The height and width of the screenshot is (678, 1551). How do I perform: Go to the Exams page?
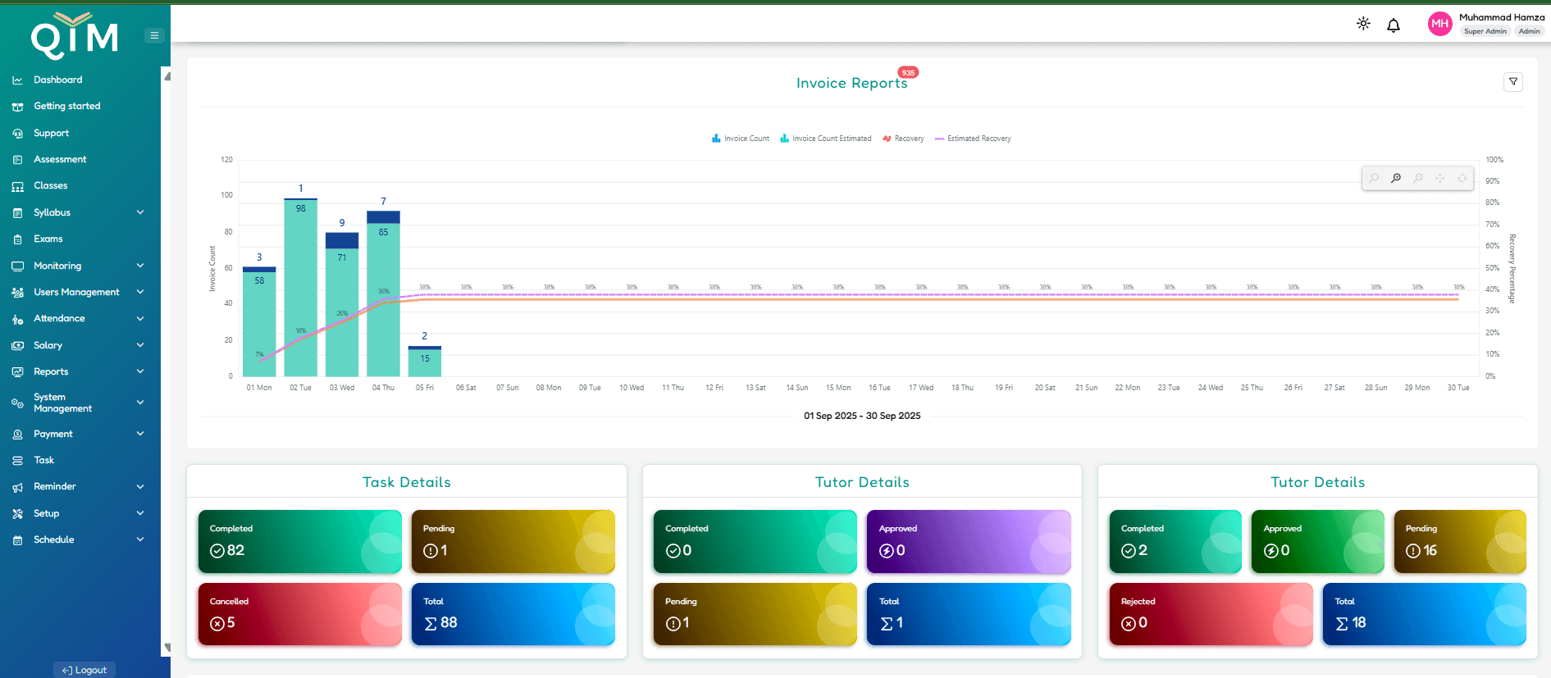(48, 239)
